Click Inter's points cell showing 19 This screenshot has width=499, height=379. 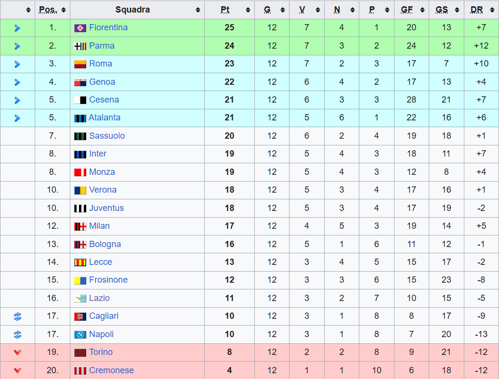(229, 154)
